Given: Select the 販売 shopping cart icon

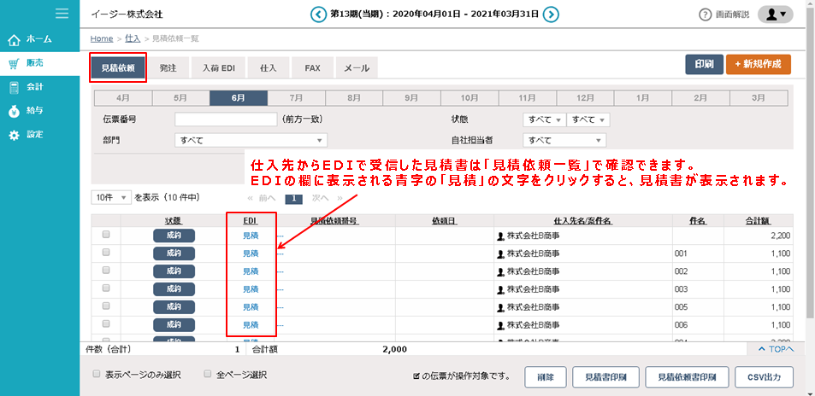Looking at the screenshot, I should pyautogui.click(x=14, y=63).
